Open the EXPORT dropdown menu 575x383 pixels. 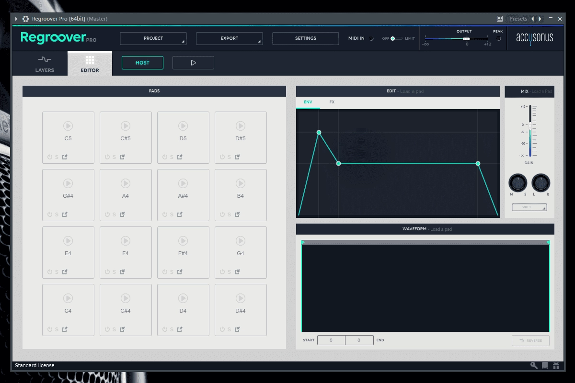tap(230, 38)
